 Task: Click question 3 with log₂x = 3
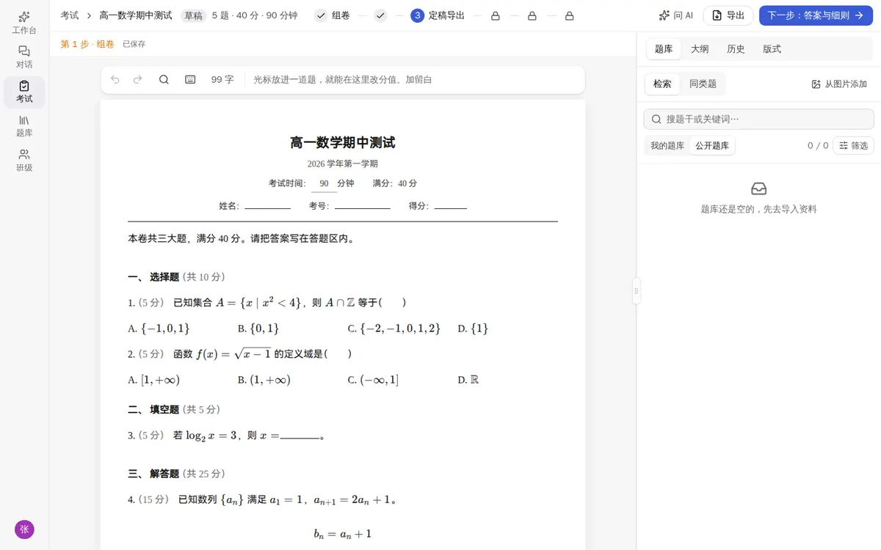coord(227,436)
